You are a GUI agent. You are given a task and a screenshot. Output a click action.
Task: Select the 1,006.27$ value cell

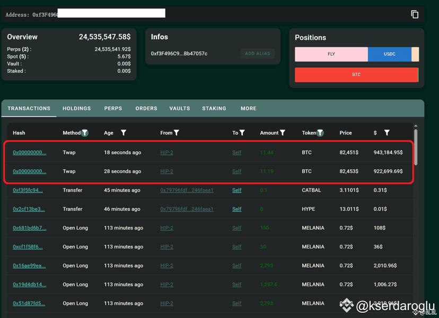pyautogui.click(x=385, y=285)
